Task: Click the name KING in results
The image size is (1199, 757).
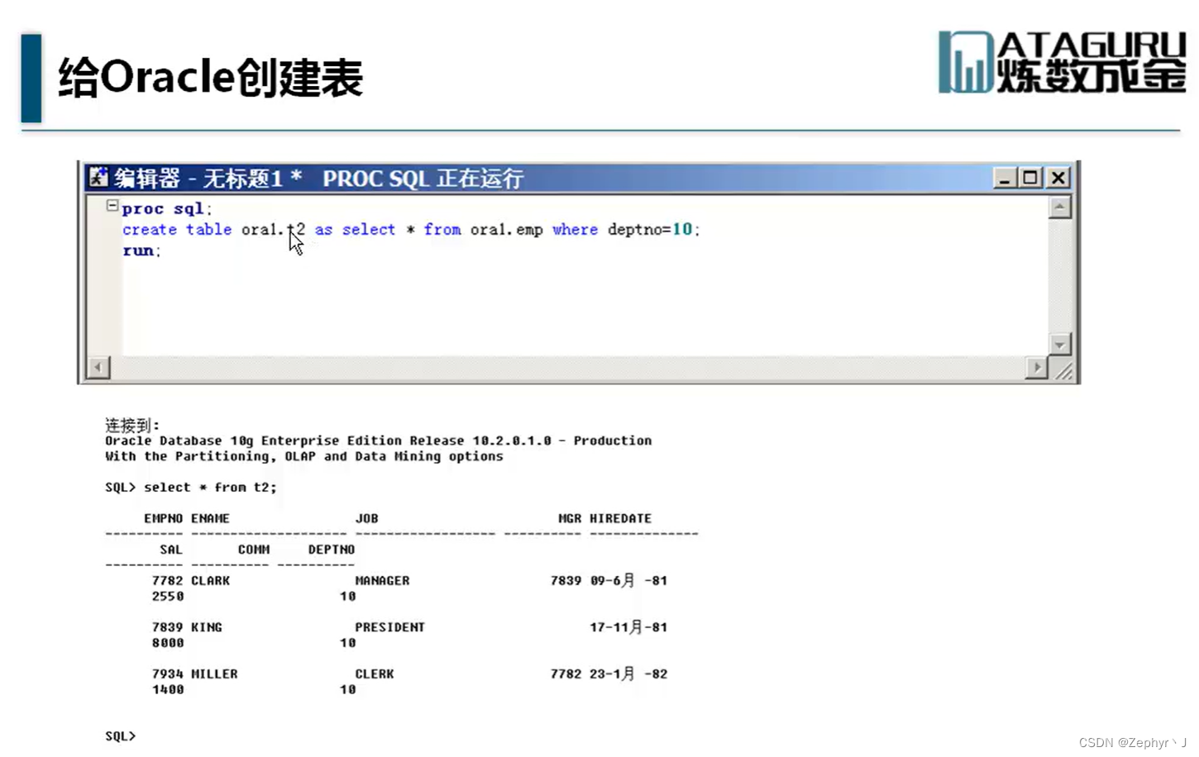Action: (207, 627)
